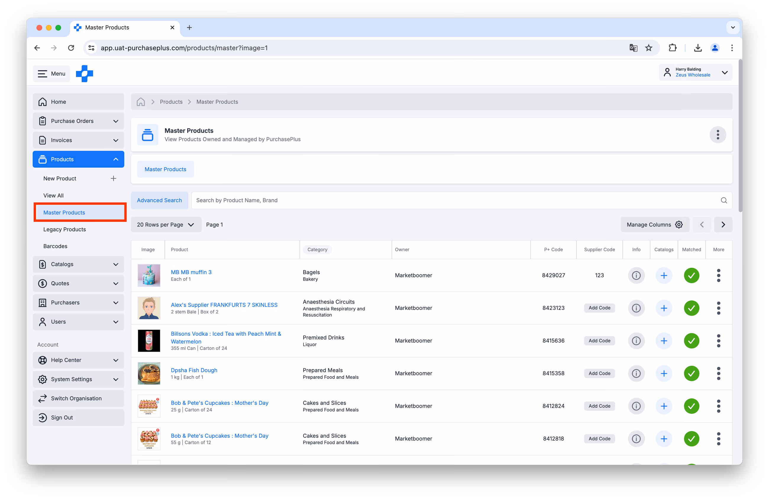Open more options for Alex's Supplier FRANKFURTS

point(718,308)
